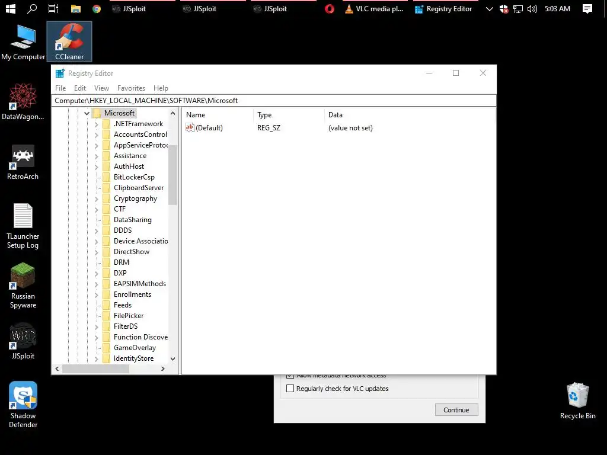Click the network tray icon
Viewport: 607px width, 455px height.
pos(518,8)
